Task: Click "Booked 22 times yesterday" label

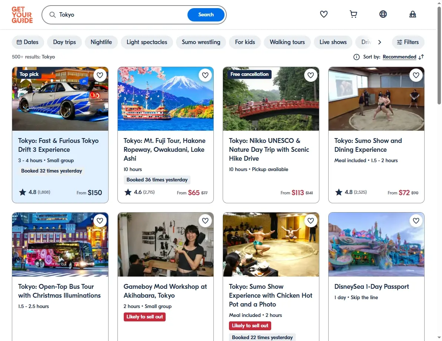Action: [x=262, y=337]
